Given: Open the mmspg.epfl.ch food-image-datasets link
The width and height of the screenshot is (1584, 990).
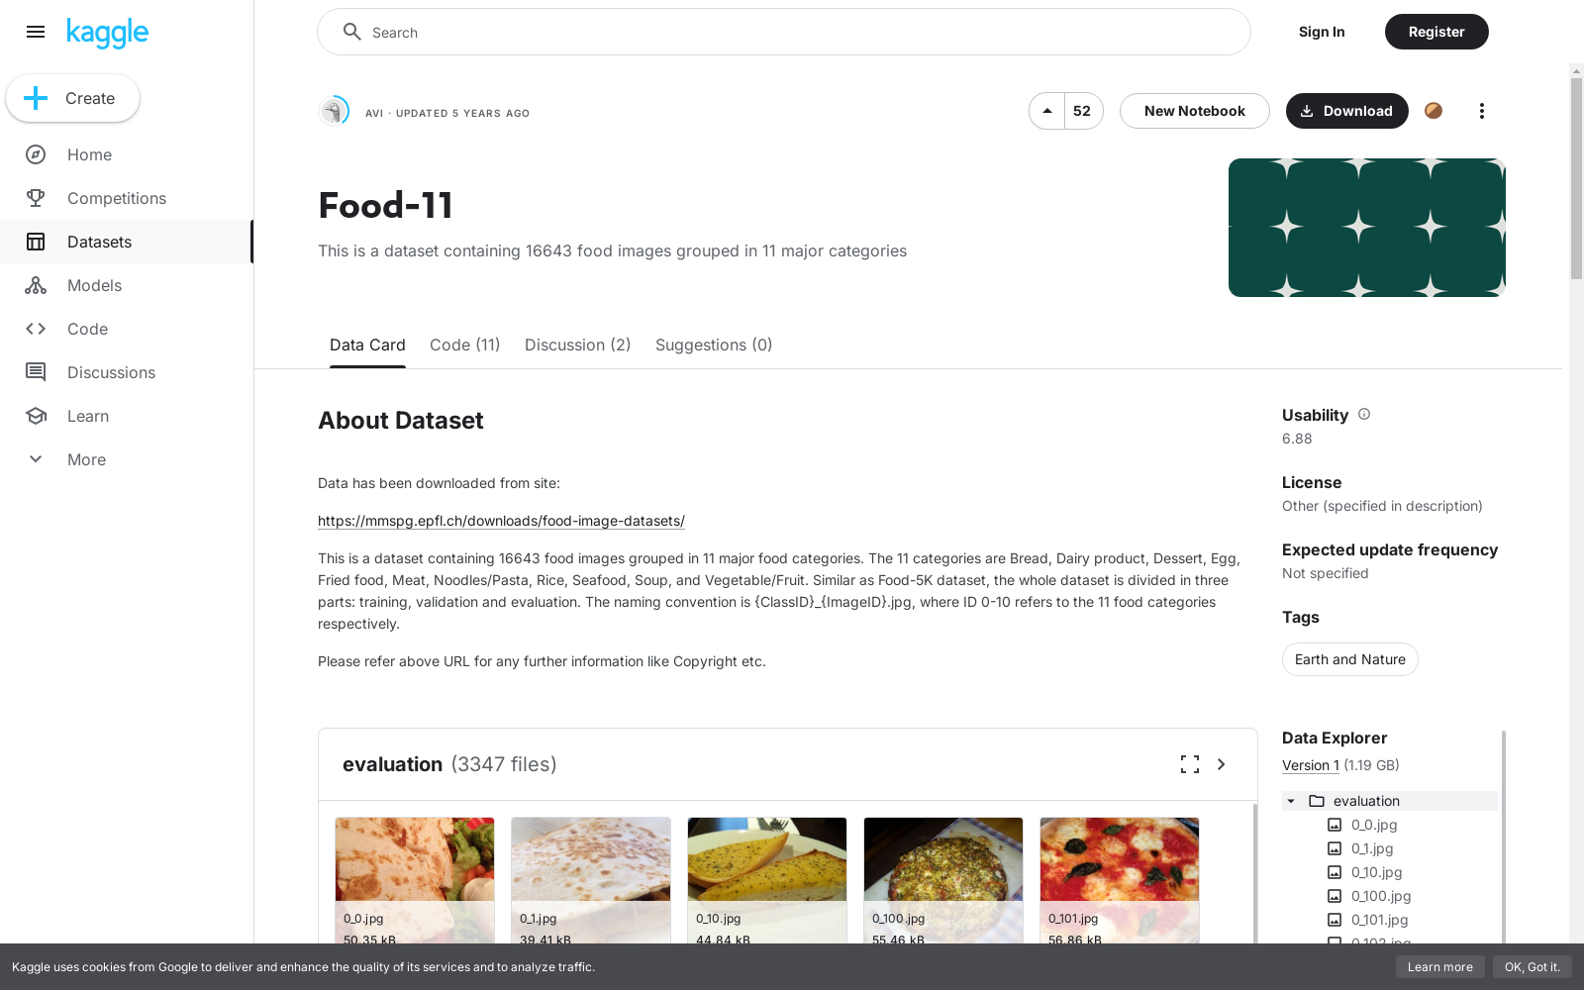Looking at the screenshot, I should click(x=501, y=521).
